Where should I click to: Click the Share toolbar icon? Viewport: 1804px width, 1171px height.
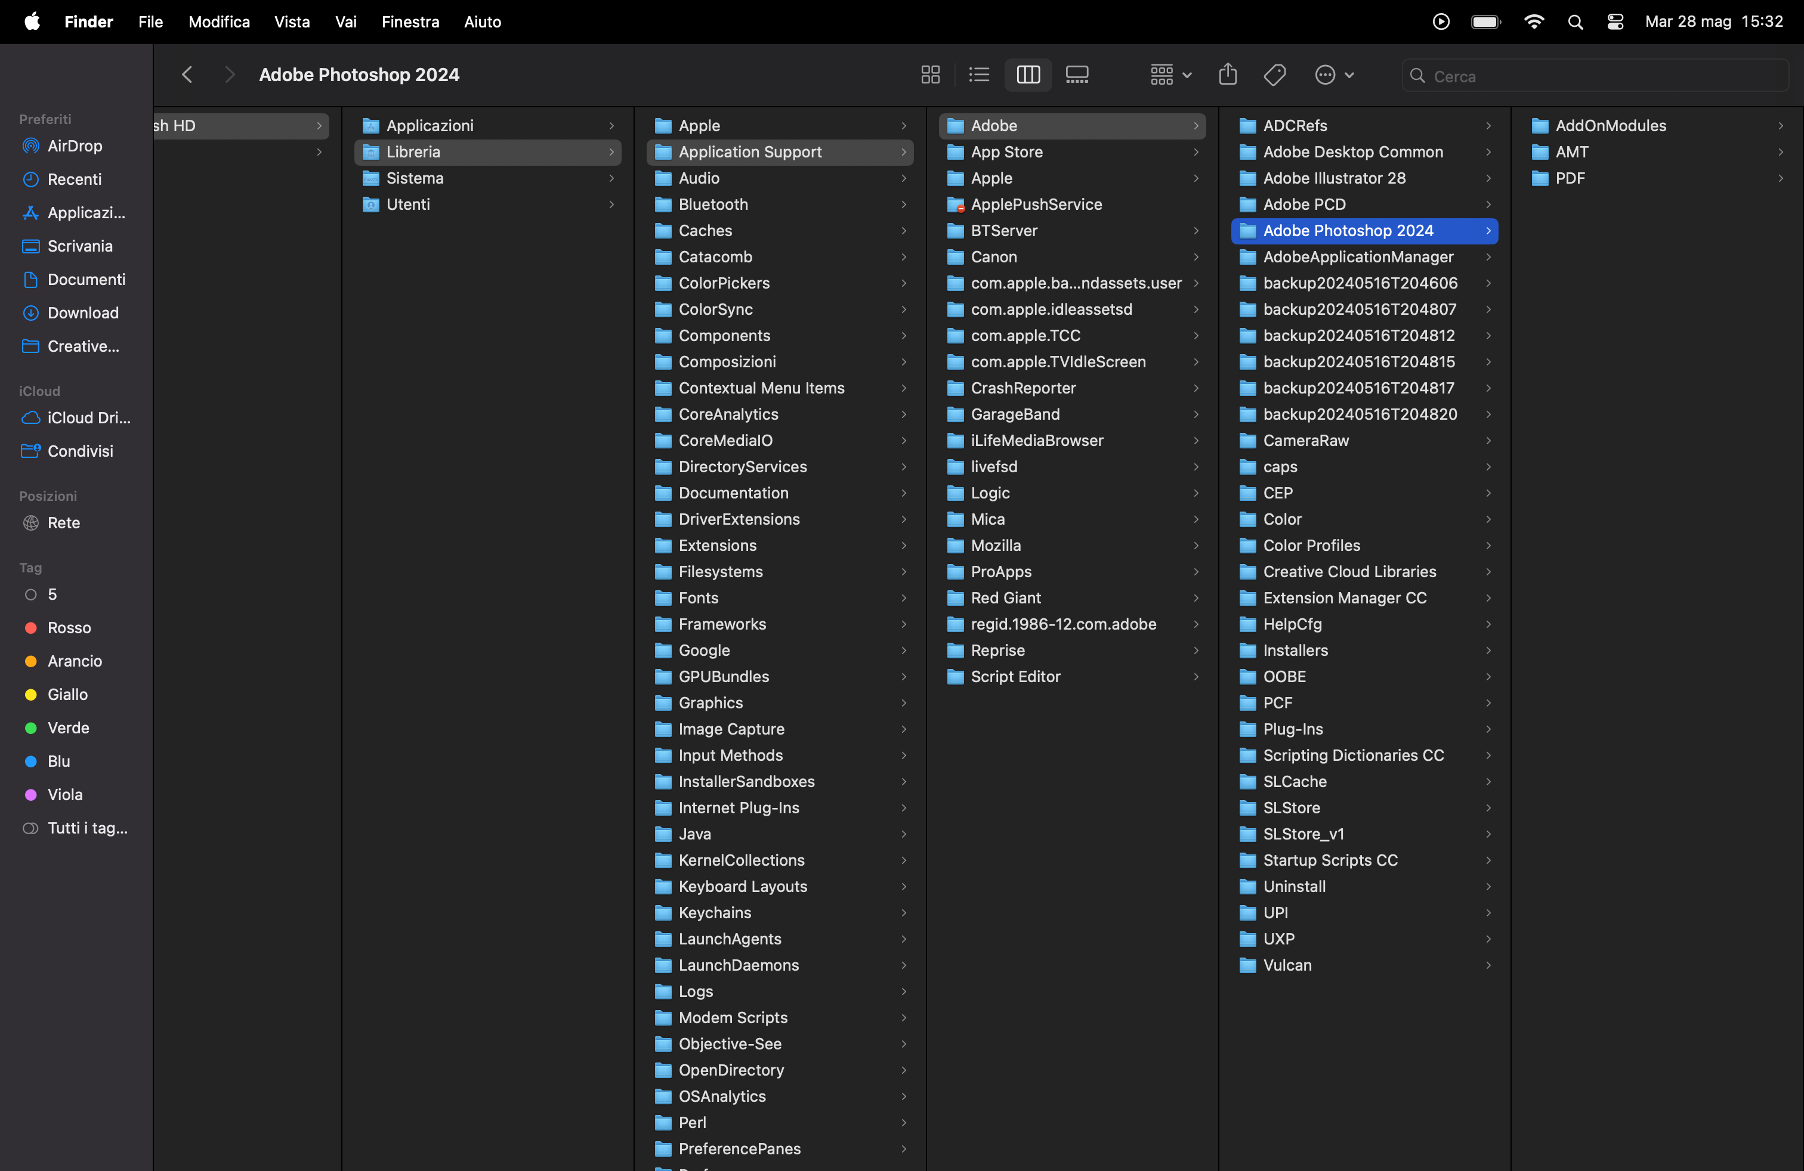1227,74
